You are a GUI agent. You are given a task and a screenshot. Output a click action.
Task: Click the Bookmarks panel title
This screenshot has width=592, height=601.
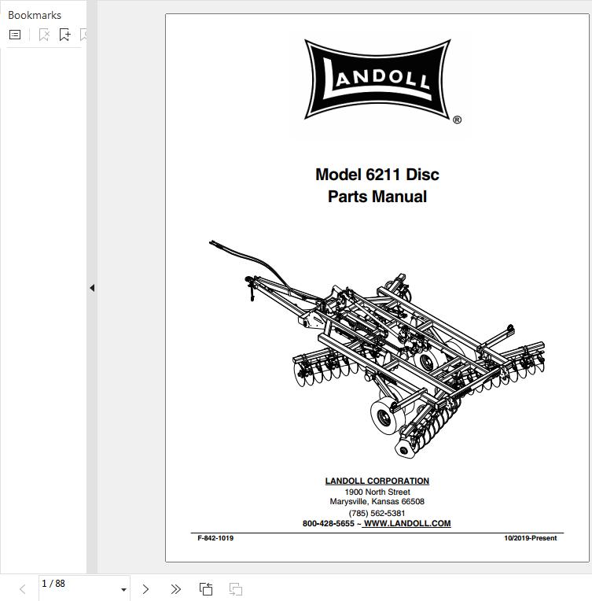[x=35, y=15]
